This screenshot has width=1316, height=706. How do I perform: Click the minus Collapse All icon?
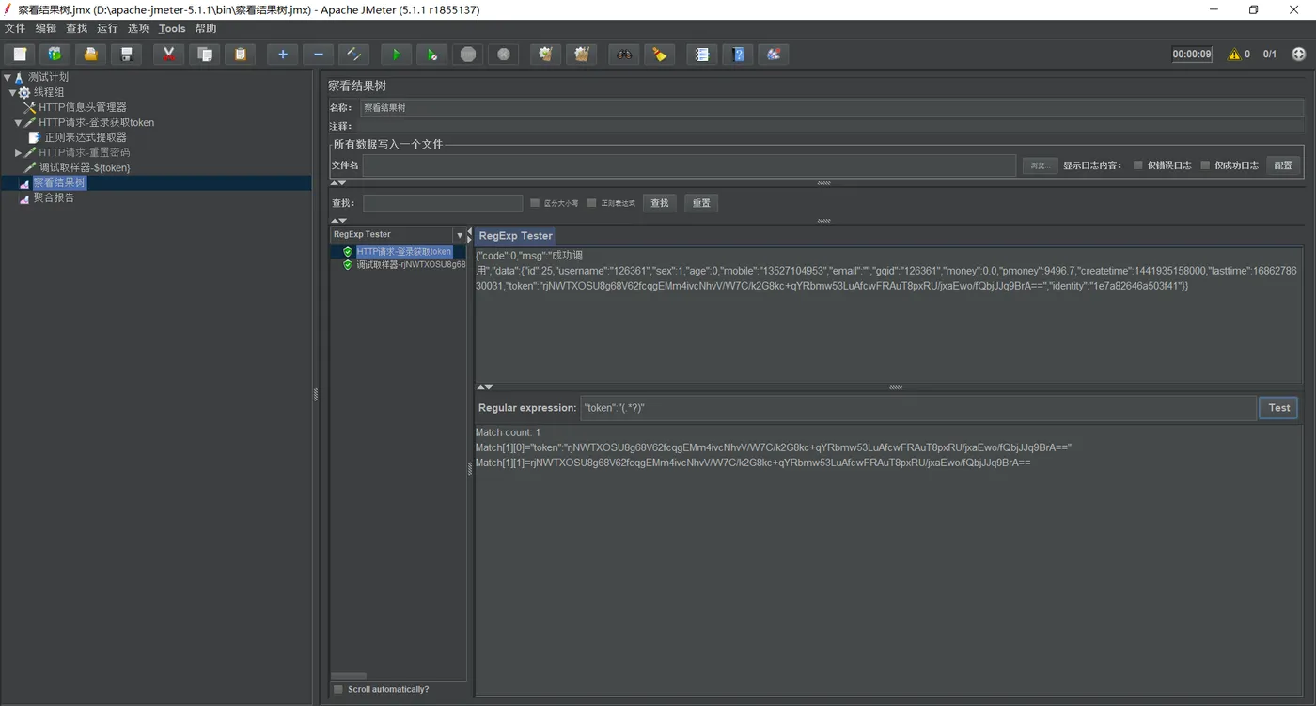click(x=318, y=55)
